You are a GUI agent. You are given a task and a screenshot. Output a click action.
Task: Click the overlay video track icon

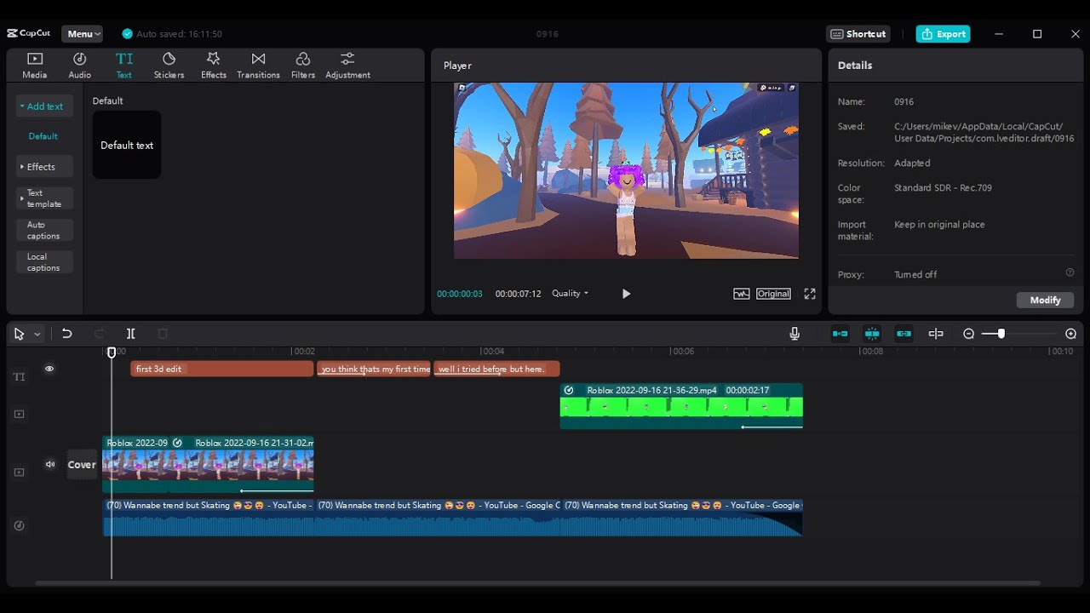coord(19,414)
